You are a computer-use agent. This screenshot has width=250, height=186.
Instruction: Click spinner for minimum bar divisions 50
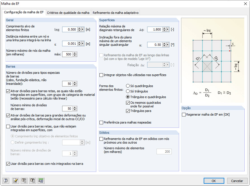click(75, 109)
